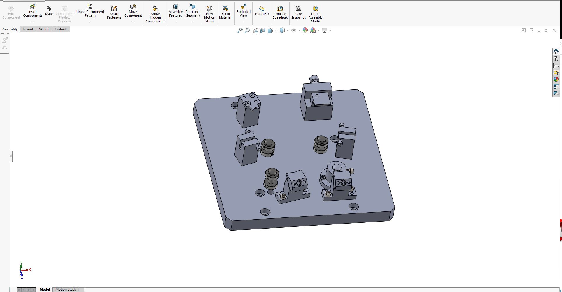Click Display Style cube icon
The image size is (562, 292).
tap(282, 30)
